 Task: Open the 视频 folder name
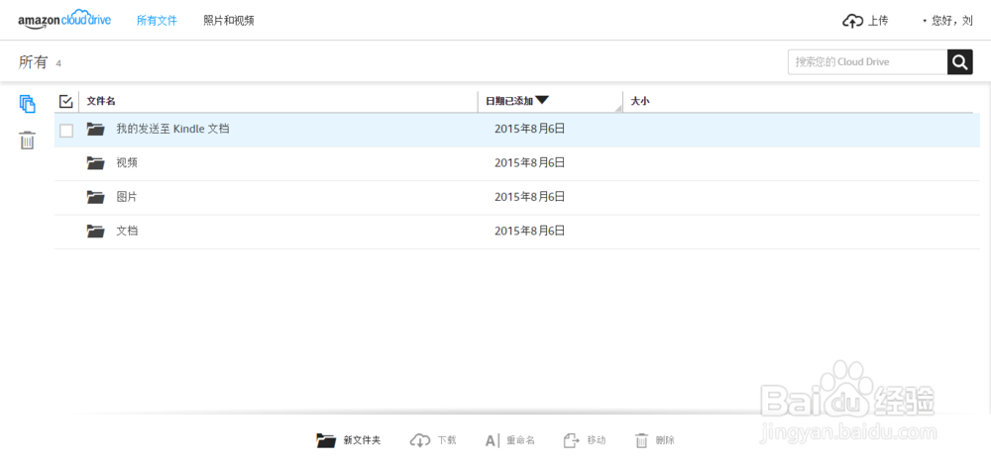coord(127,163)
